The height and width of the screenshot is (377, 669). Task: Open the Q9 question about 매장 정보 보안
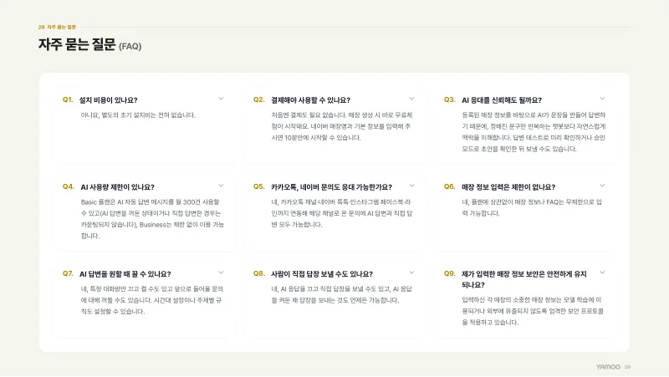click(x=524, y=279)
